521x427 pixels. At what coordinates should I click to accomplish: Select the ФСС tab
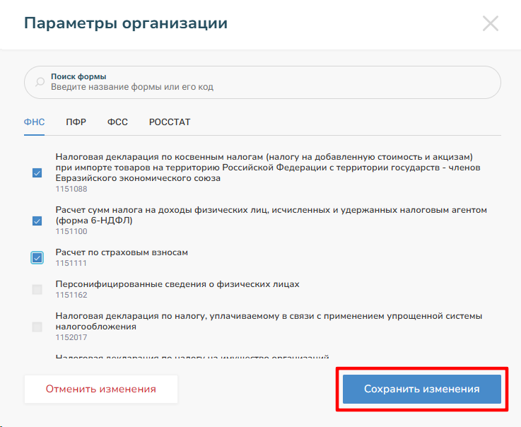point(117,122)
